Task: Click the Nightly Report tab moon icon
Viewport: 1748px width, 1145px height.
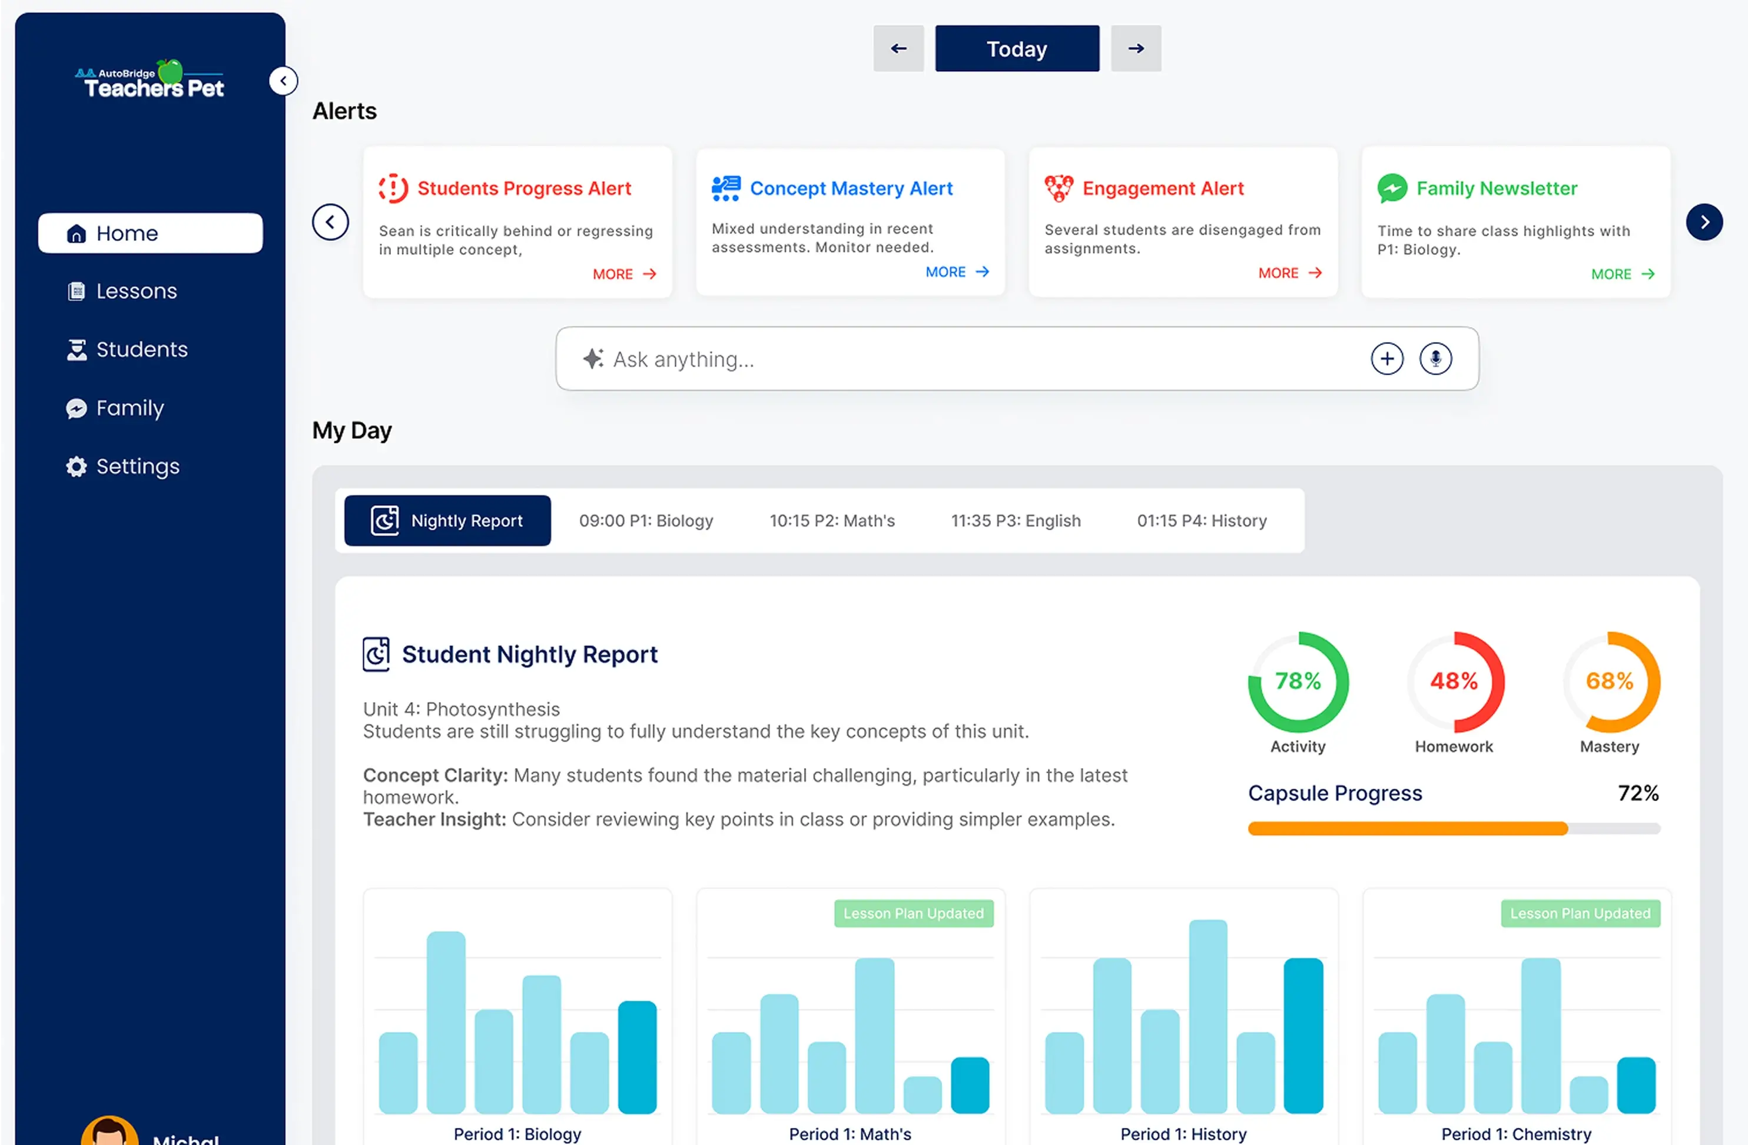Action: click(385, 521)
